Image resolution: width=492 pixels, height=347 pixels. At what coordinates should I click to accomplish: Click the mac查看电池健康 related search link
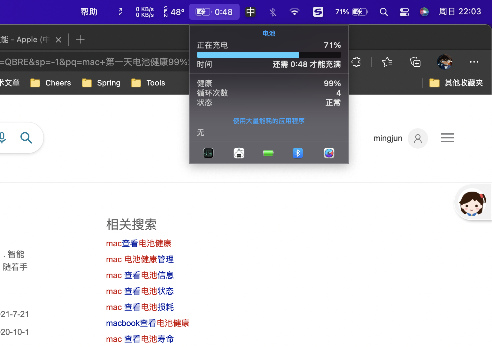click(139, 243)
